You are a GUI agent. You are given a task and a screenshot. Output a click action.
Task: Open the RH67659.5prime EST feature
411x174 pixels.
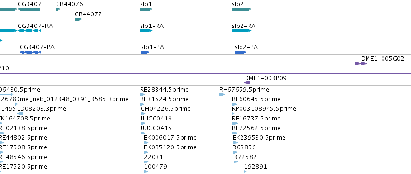pos(222,94)
